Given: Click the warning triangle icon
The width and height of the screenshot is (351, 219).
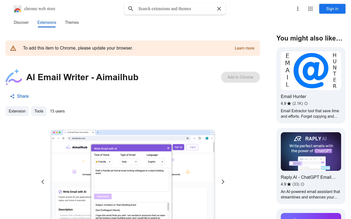Looking at the screenshot, I should point(13,48).
